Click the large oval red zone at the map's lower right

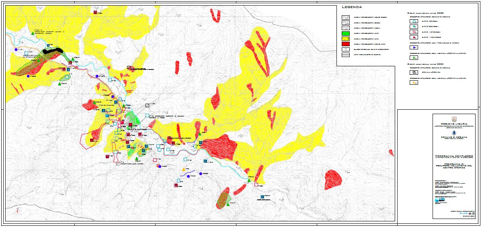point(333,179)
